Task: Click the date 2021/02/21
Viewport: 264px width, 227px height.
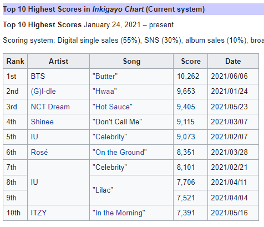Action: click(229, 168)
